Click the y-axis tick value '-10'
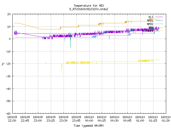The image size is (171, 128). point(8,51)
